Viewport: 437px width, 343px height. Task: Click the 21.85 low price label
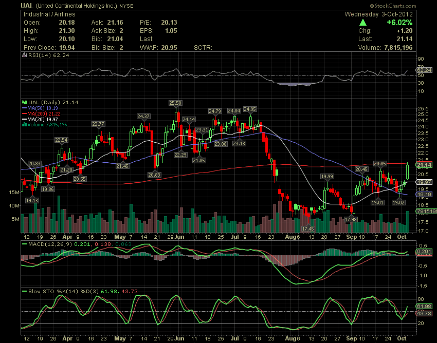[199, 160]
